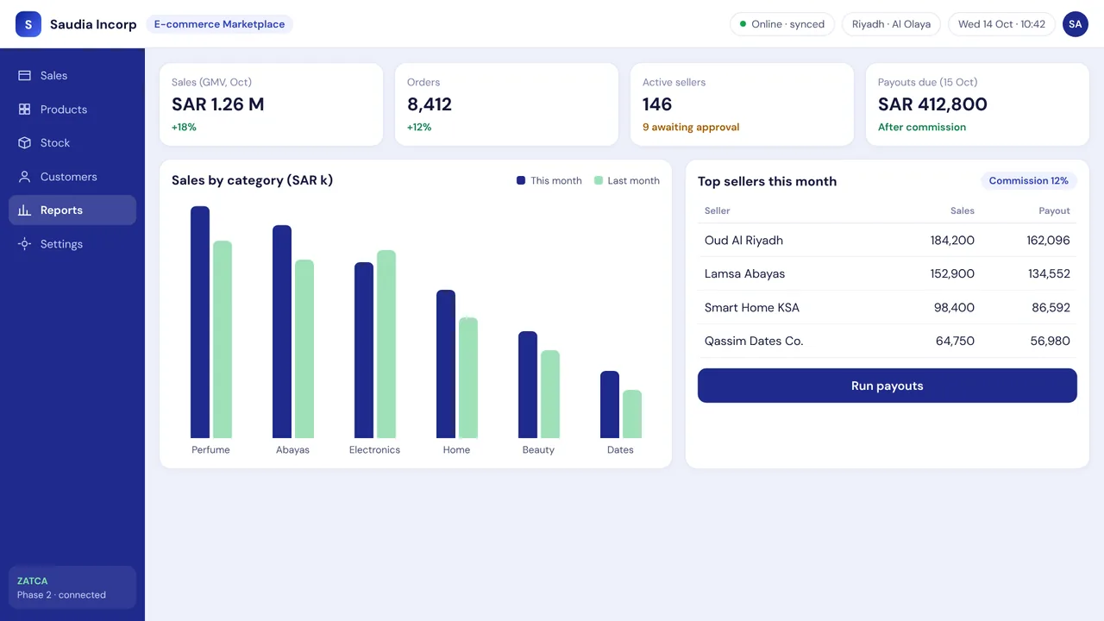Click the Electronics last-month bar
Screen dimensions: 1104x621
pos(386,344)
